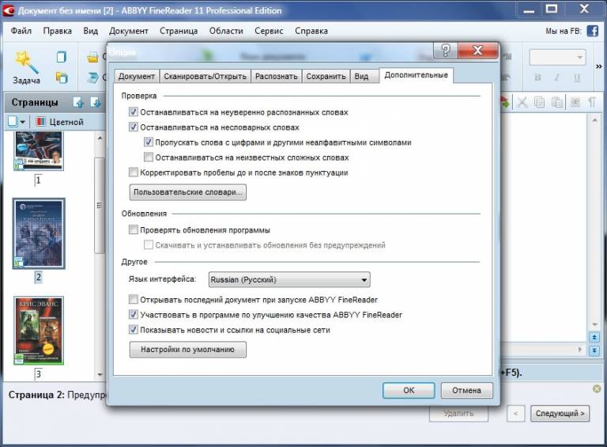
Task: Open the font dropdown in main toolbar
Action: click(557, 57)
